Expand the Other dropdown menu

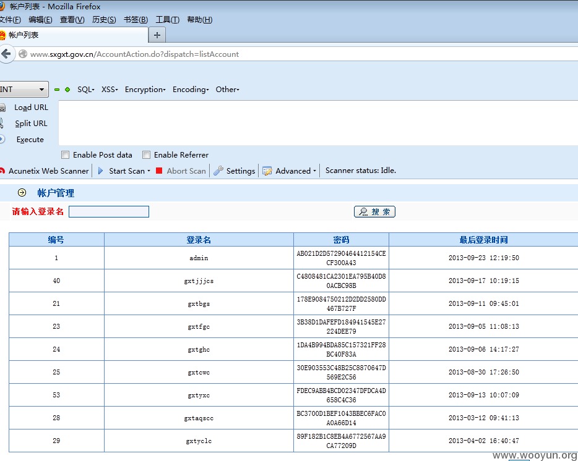pos(228,90)
